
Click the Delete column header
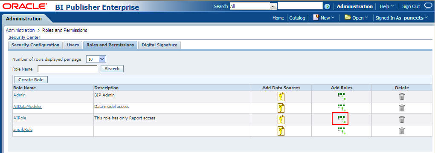(x=402, y=88)
